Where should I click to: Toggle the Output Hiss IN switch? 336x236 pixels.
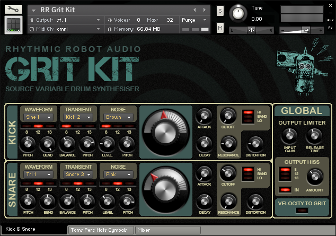click(285, 190)
